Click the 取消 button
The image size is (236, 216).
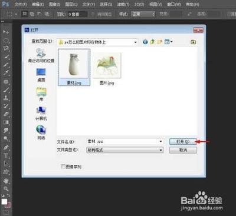183,150
